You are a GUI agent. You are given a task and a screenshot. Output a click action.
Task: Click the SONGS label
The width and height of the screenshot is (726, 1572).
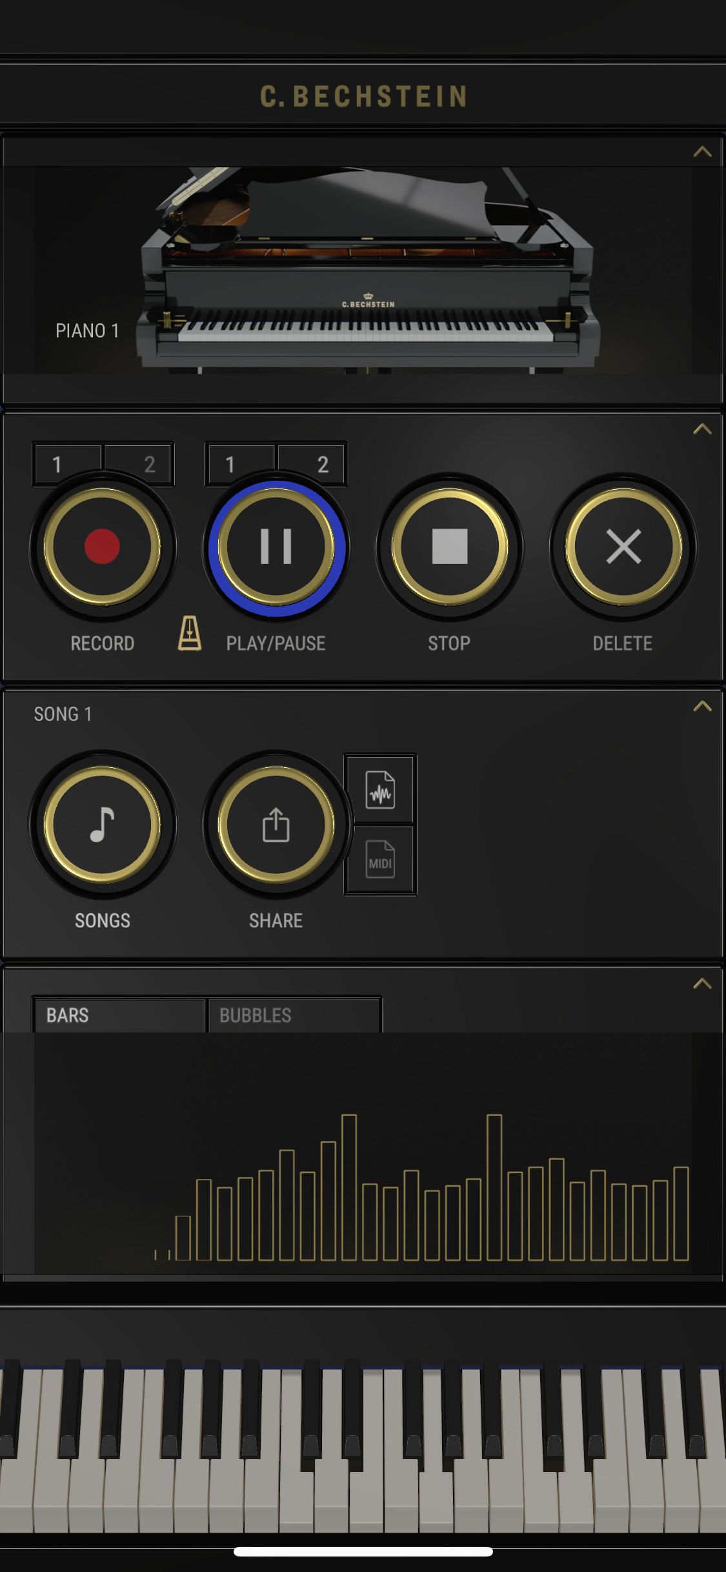103,921
